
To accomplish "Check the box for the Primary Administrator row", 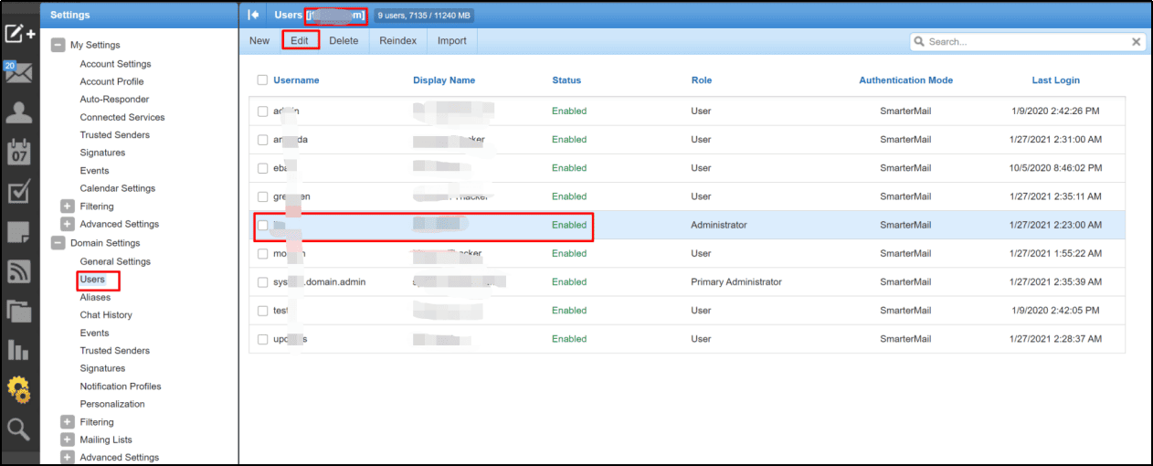I will 263,282.
